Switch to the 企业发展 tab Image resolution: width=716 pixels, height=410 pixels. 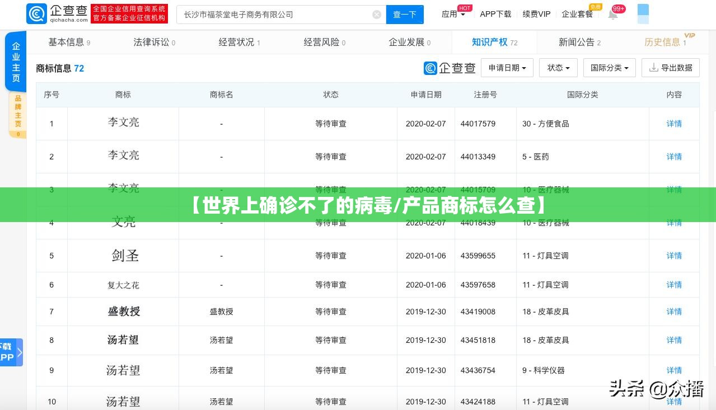409,42
